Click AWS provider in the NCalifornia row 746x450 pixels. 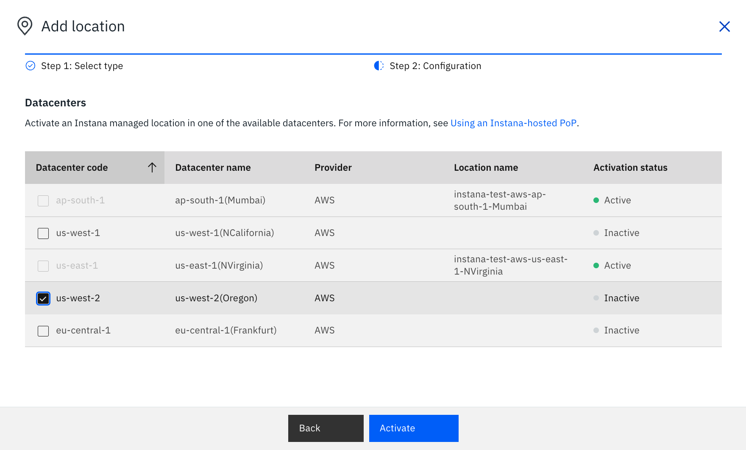pyautogui.click(x=325, y=233)
